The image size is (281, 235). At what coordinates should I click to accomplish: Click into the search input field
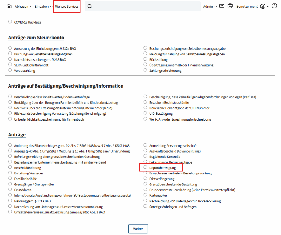point(145,6)
